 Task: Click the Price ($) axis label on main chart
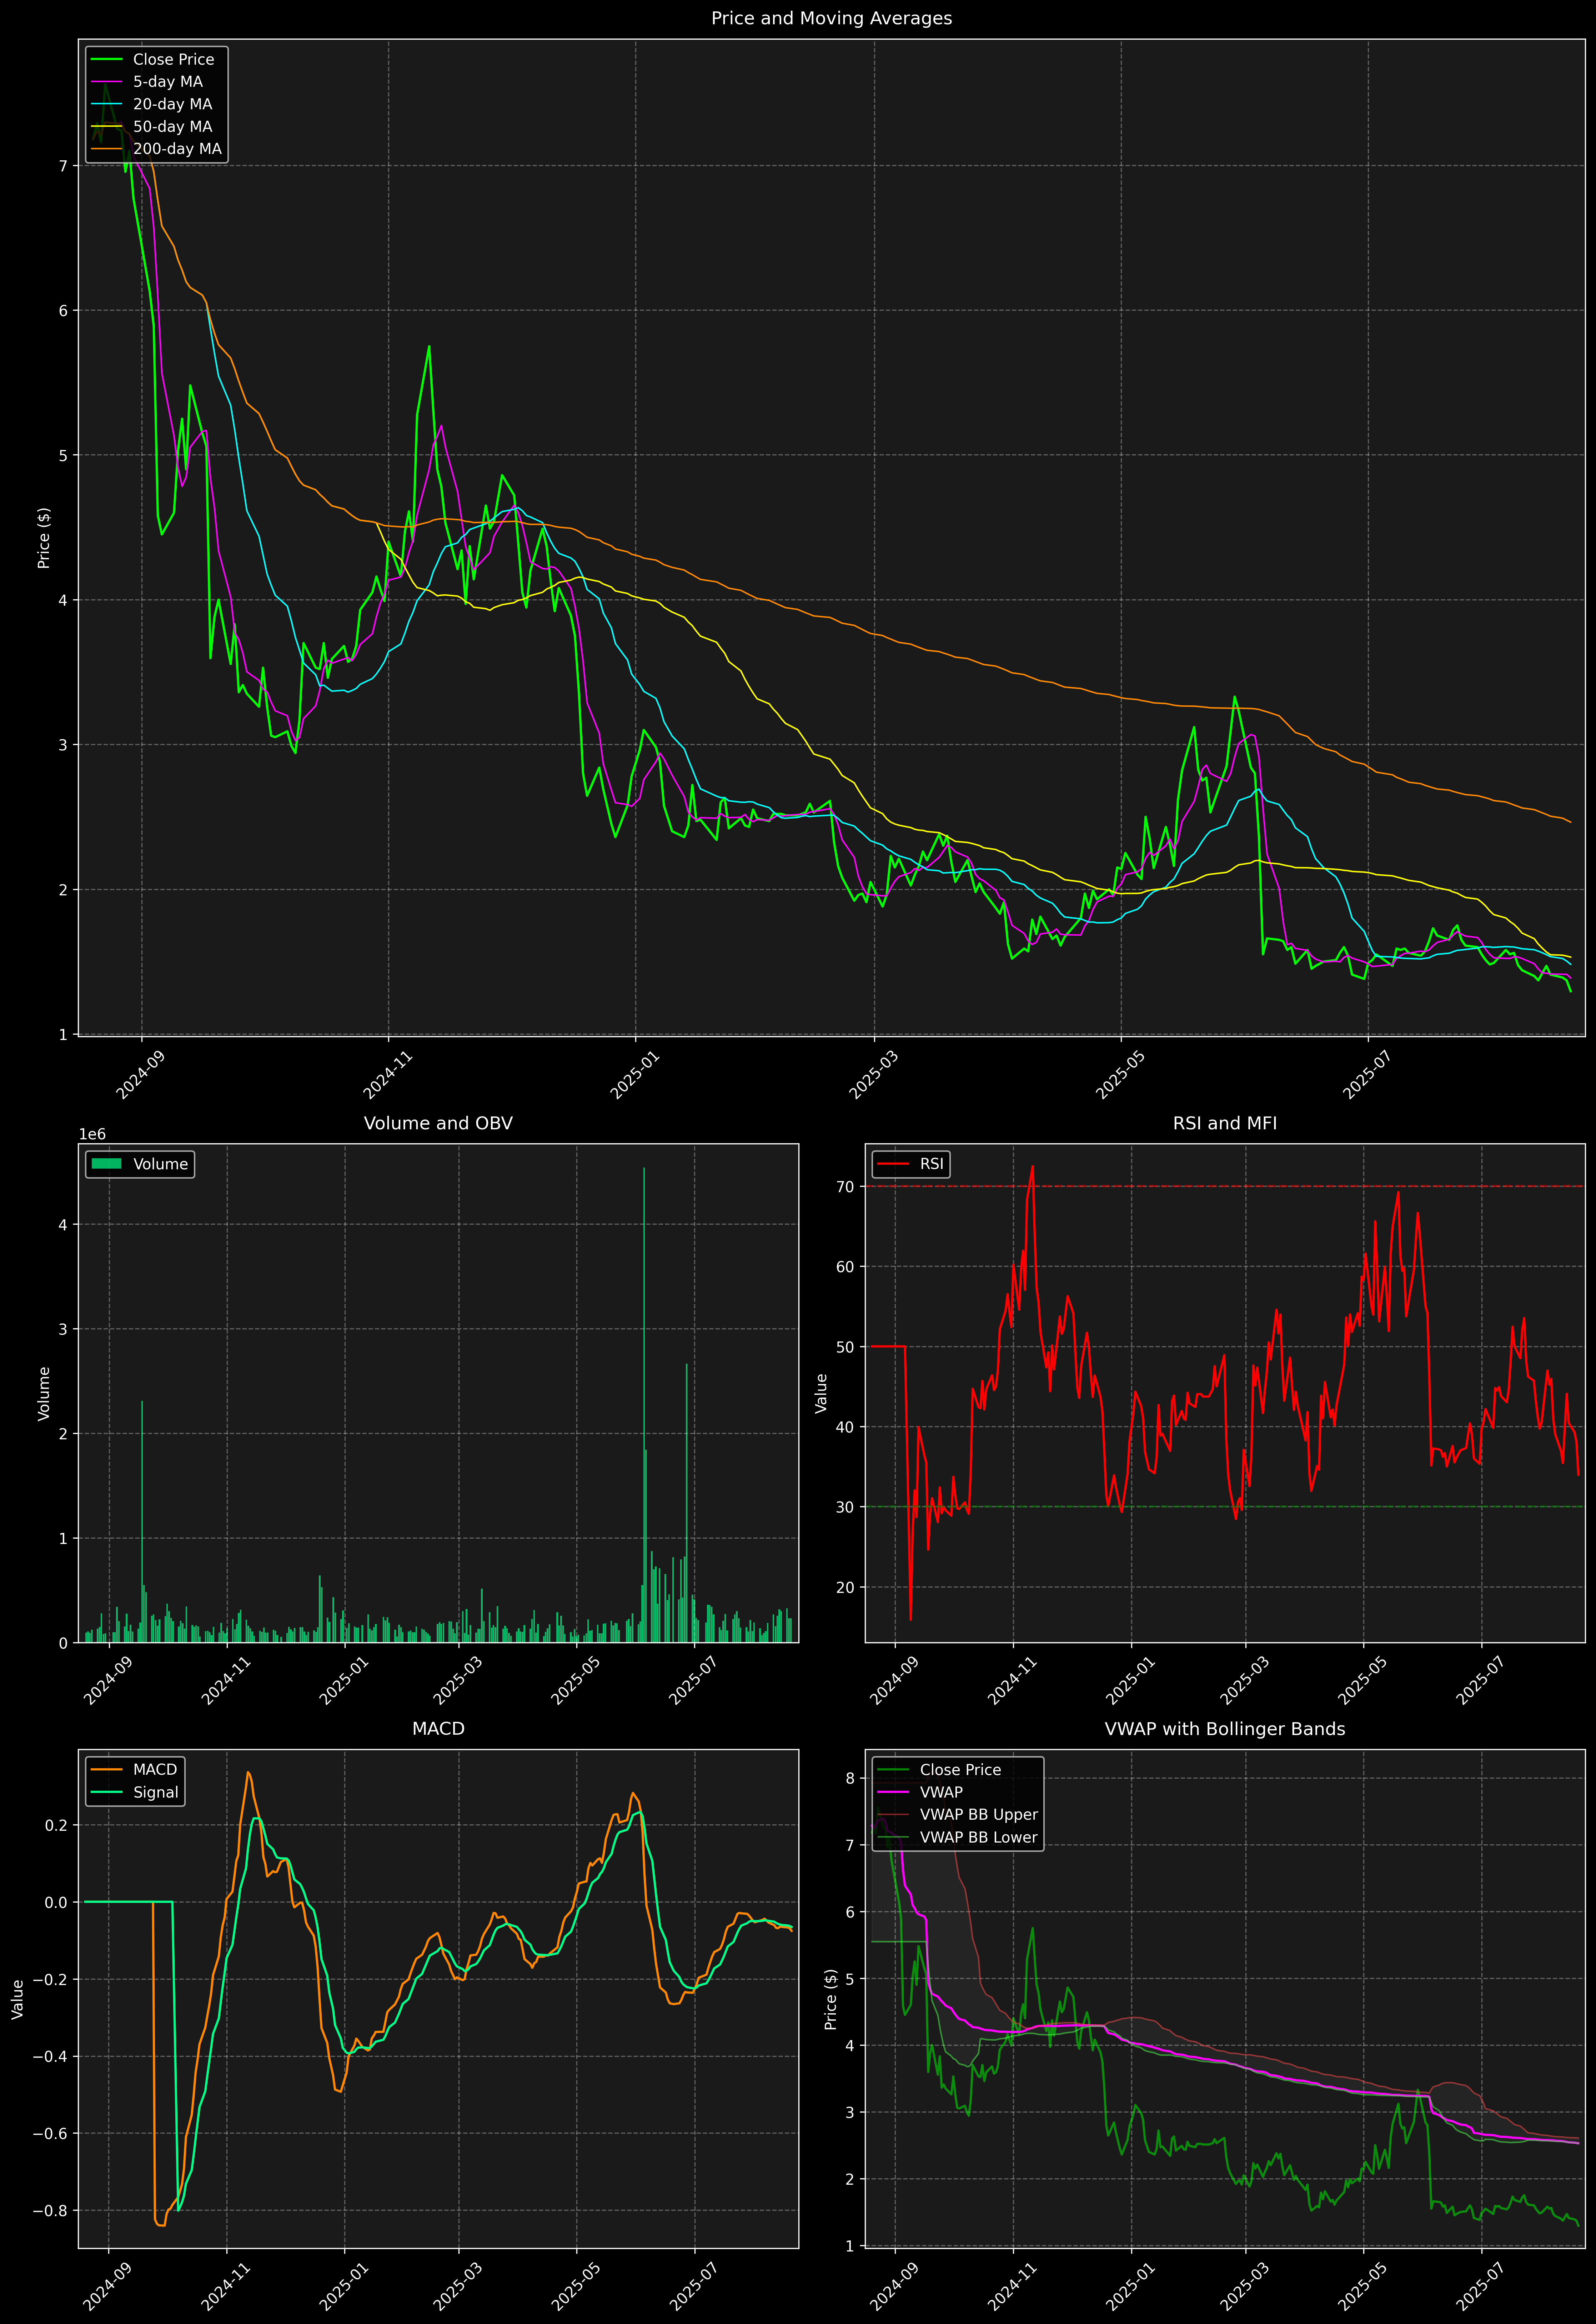[44, 538]
